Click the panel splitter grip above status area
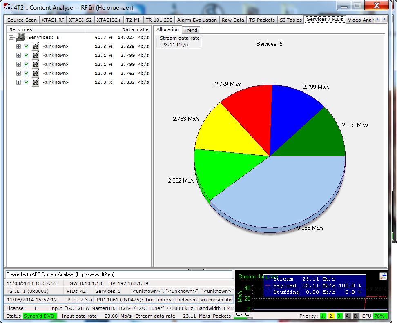This screenshot has width=397, height=323. pyautogui.click(x=196, y=269)
